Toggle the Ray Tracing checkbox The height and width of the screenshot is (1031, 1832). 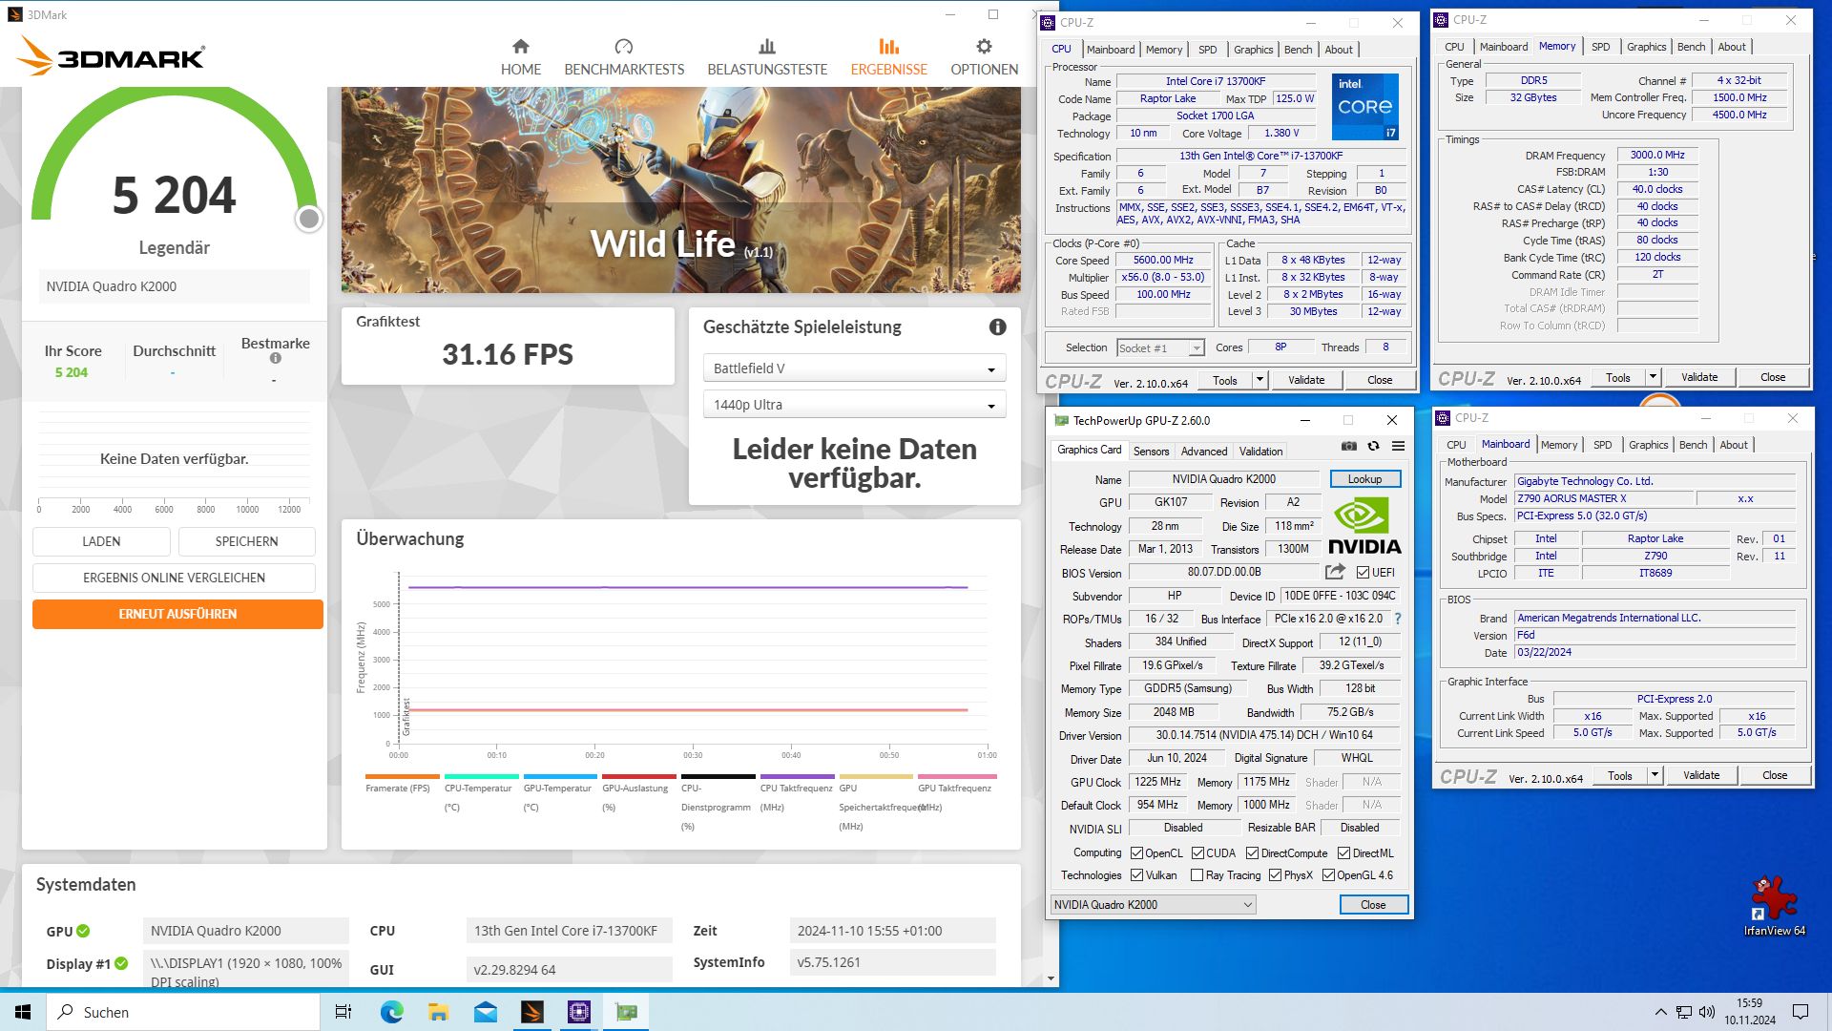click(1197, 875)
